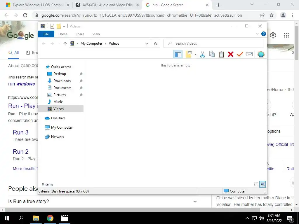Click the Paste clipboard icon
The width and height of the screenshot is (299, 224).
pyautogui.click(x=221, y=55)
